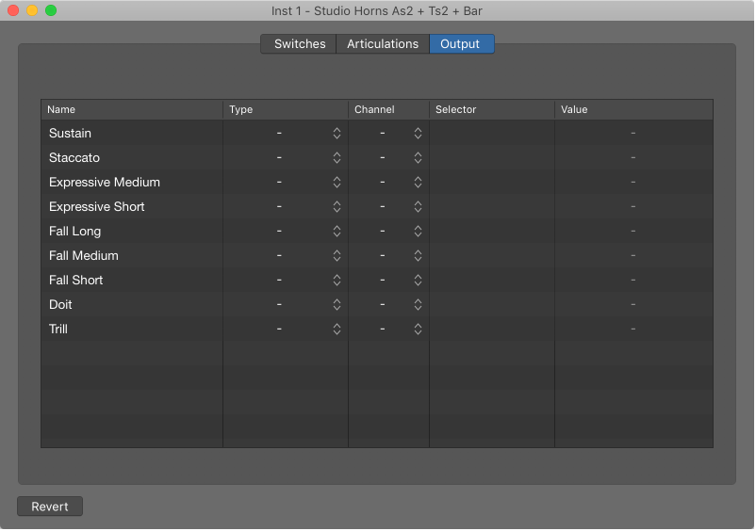Click the Name column header
This screenshot has height=531, width=756.
pos(132,110)
